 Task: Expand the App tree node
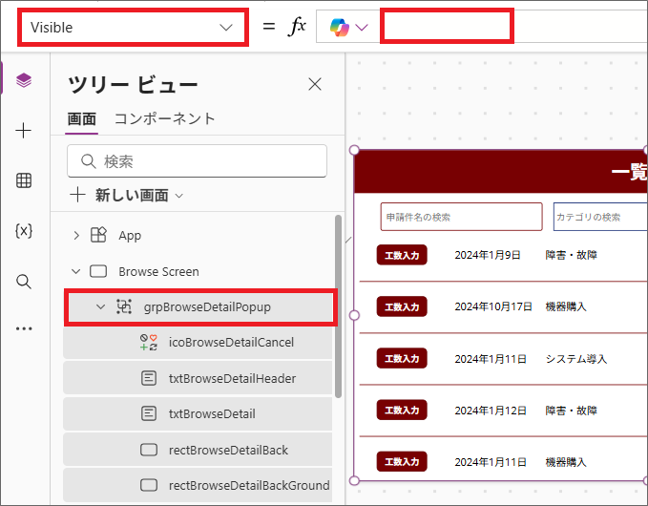point(77,235)
